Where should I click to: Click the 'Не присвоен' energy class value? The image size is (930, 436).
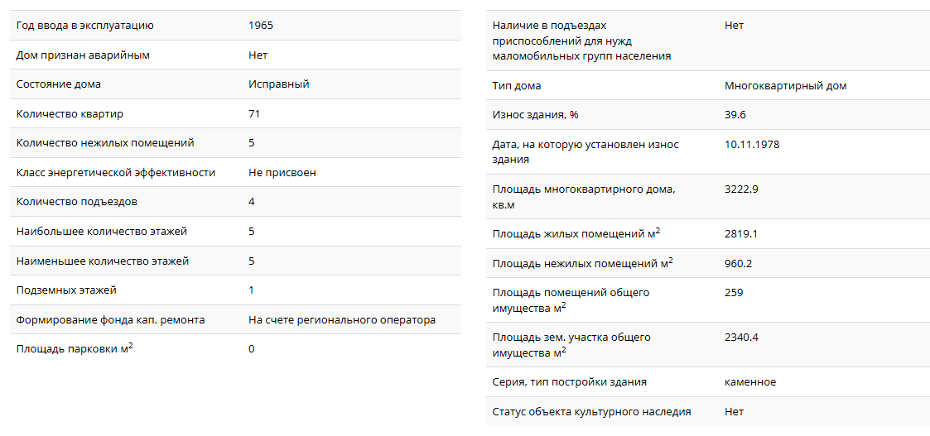coord(282,173)
